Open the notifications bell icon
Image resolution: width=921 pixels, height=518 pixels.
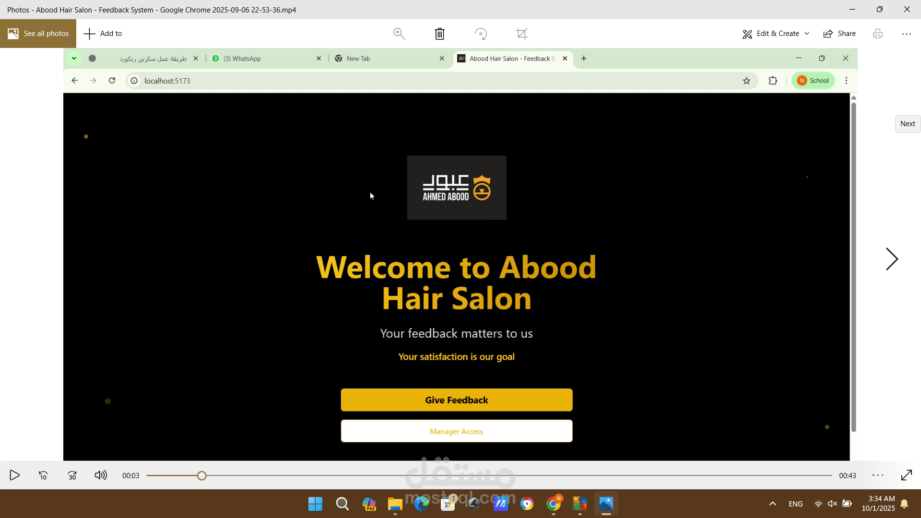coord(904,504)
